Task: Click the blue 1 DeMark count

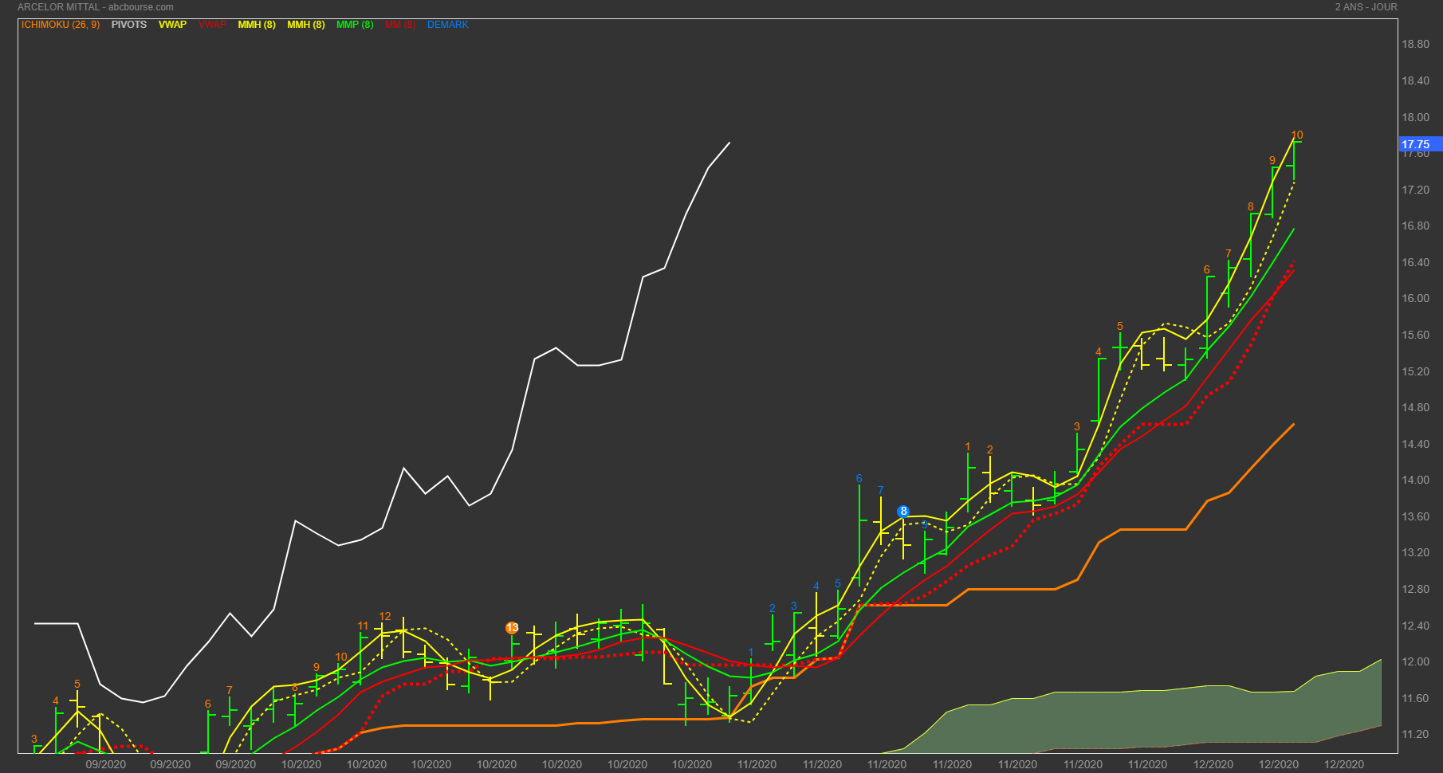Action: tap(751, 653)
